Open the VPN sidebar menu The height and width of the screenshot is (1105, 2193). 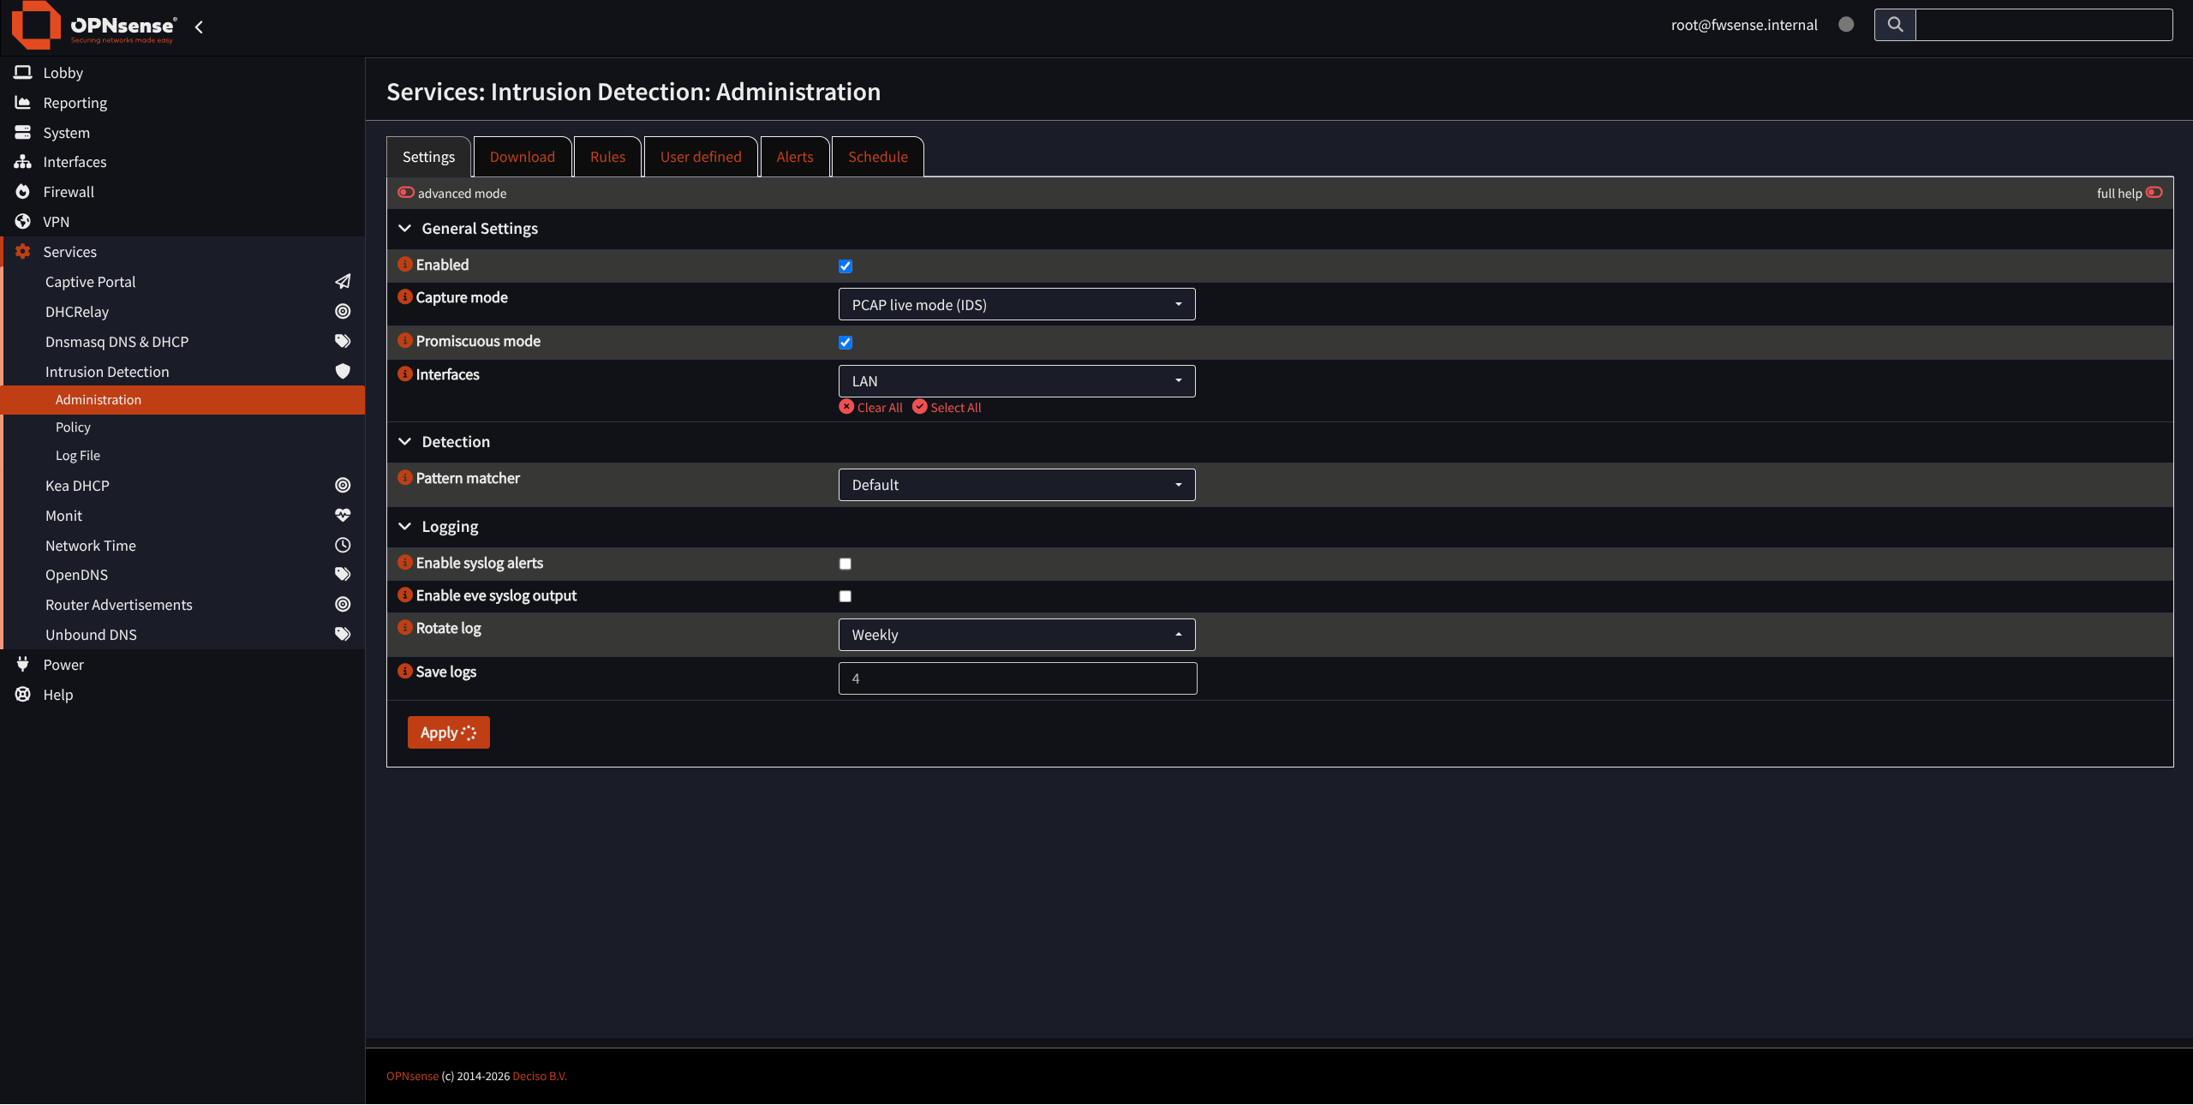pos(57,222)
